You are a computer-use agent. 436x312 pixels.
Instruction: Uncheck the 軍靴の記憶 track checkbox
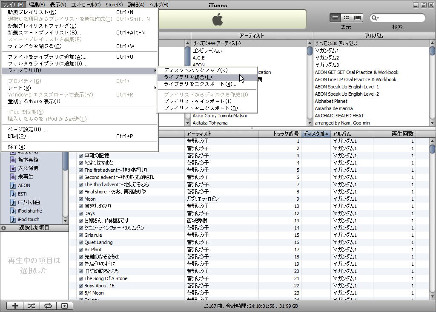[x=80, y=156]
